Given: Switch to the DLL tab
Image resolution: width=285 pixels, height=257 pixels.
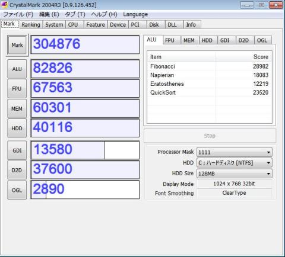Looking at the screenshot, I should coord(174,25).
